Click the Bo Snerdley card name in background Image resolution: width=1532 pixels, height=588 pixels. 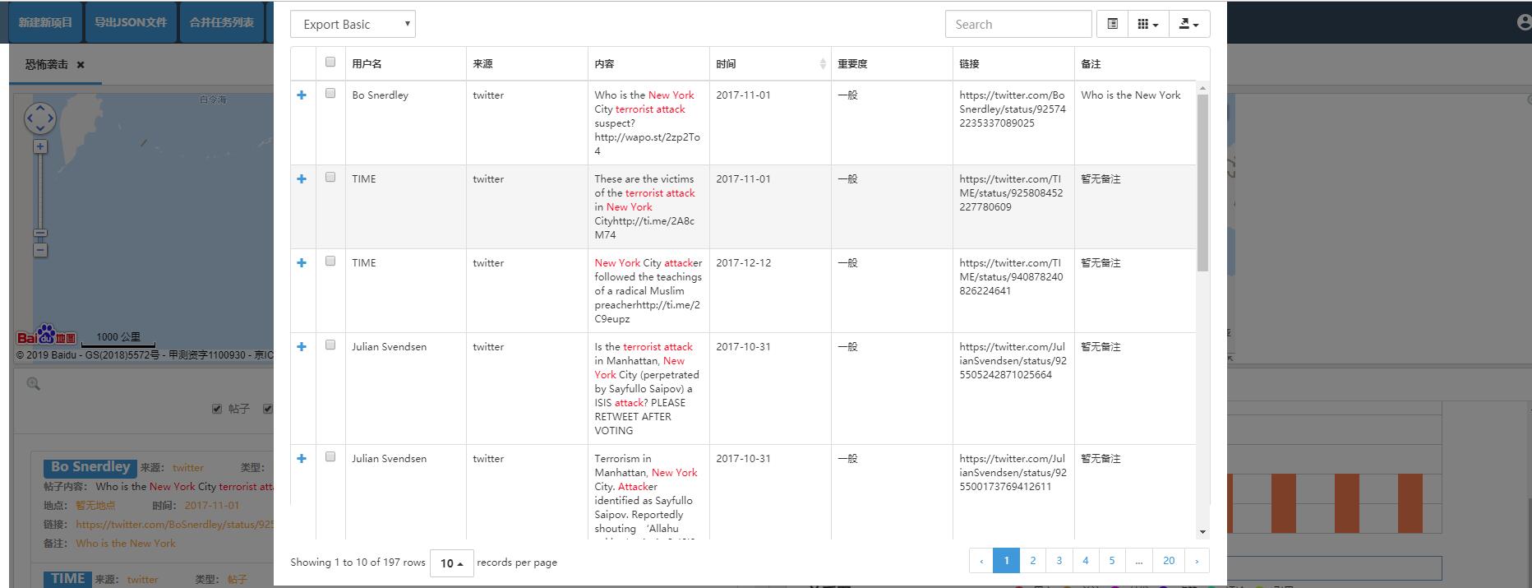pos(90,467)
